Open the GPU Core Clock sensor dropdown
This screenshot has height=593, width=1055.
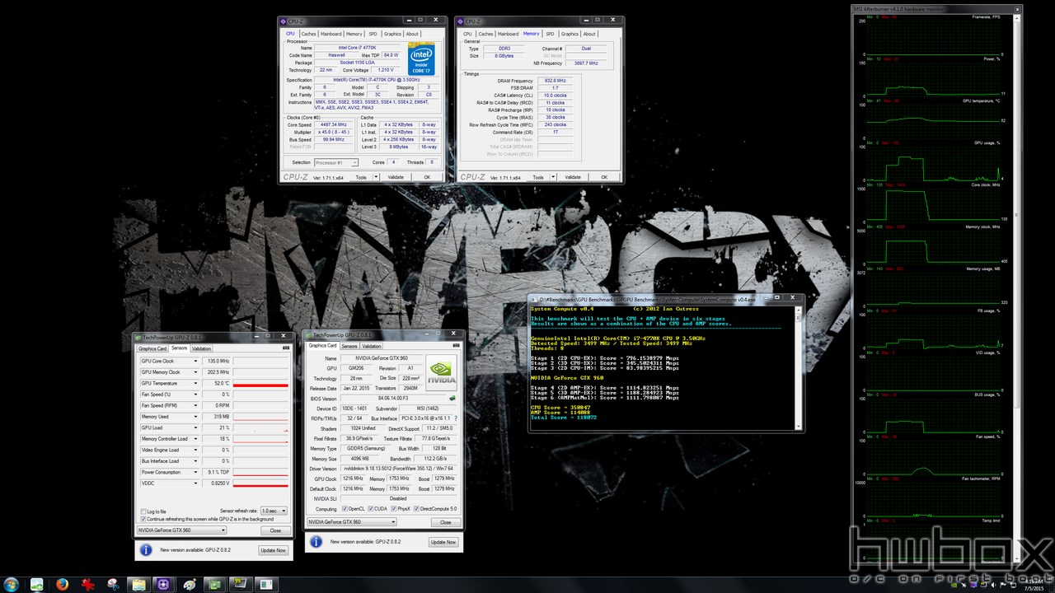195,361
